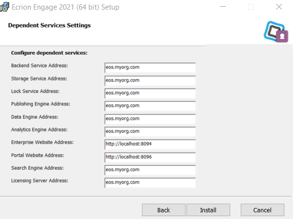Click the 'Search Engine Address:' label

37,168
